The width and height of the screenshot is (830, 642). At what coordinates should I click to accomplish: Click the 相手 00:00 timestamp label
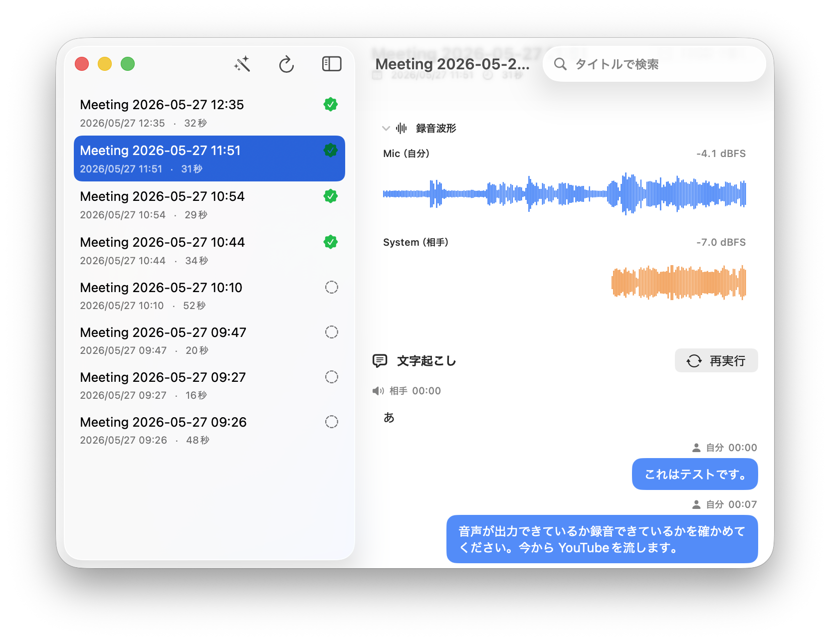click(x=415, y=391)
